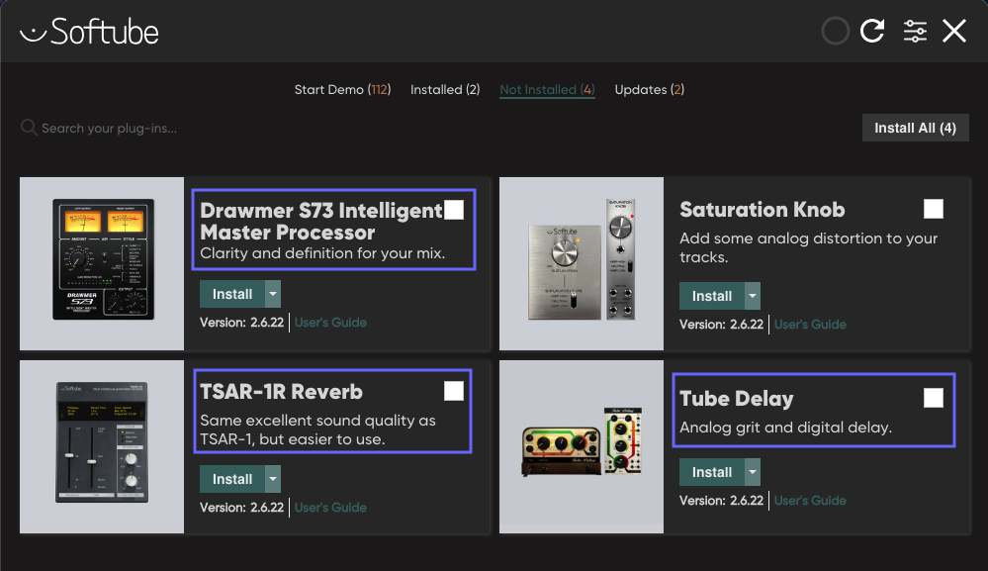Viewport: 988px width, 571px height.
Task: Switch to the Start Demo tab
Action: [x=342, y=89]
